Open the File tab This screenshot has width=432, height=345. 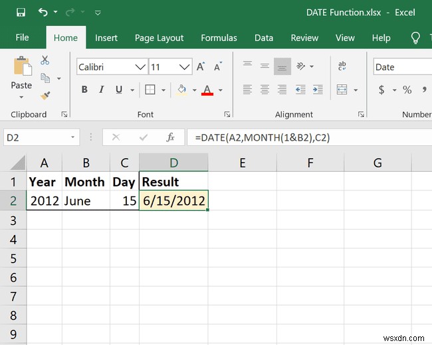point(22,37)
